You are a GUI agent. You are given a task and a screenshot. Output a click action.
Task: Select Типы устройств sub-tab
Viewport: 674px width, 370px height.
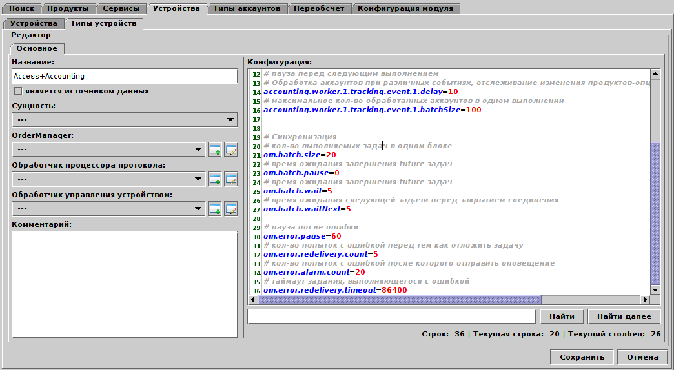[x=103, y=23]
